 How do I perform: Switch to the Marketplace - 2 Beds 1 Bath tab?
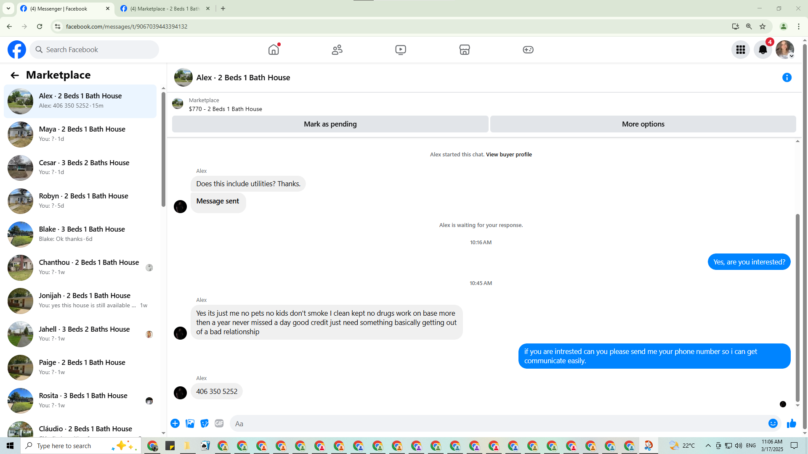(164, 8)
